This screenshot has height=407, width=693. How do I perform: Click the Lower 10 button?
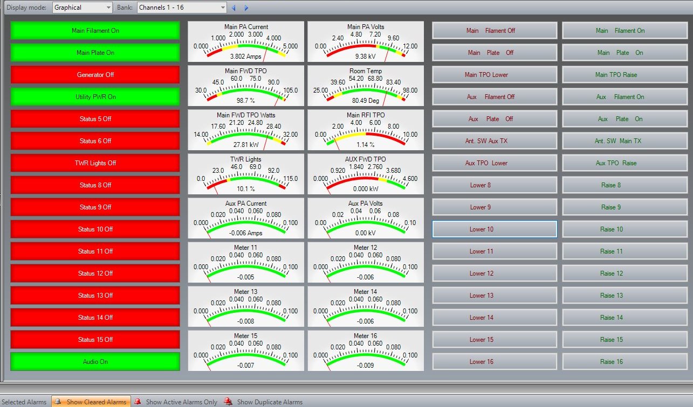click(x=495, y=229)
